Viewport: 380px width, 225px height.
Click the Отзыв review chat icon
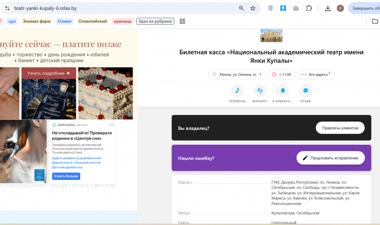click(x=305, y=91)
